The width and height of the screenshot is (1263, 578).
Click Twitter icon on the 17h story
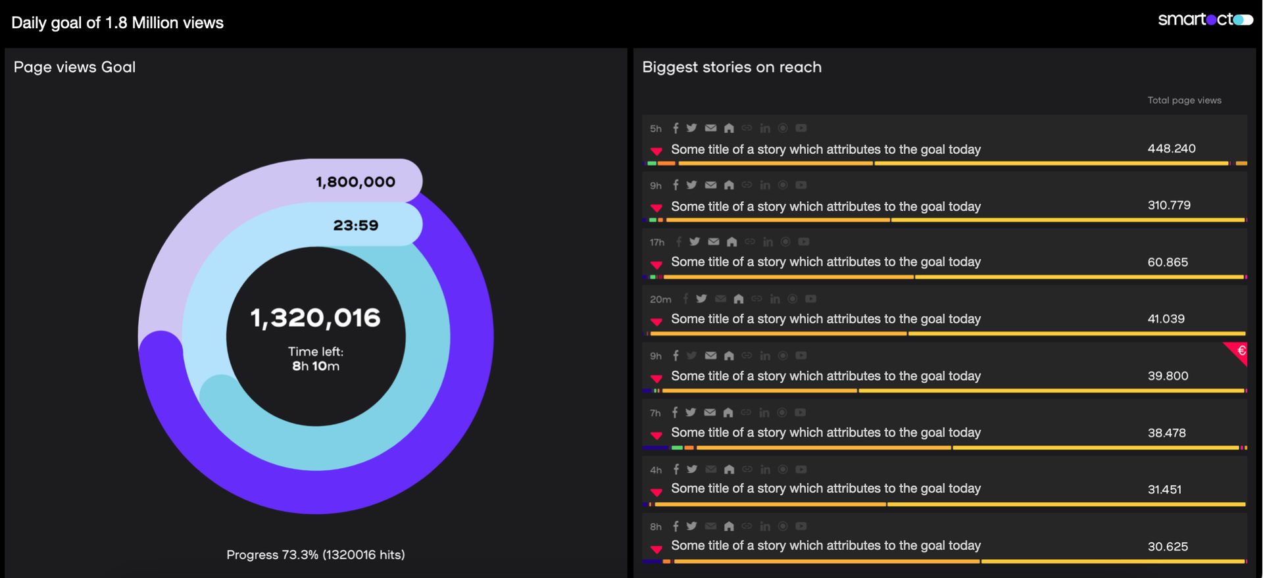click(695, 242)
